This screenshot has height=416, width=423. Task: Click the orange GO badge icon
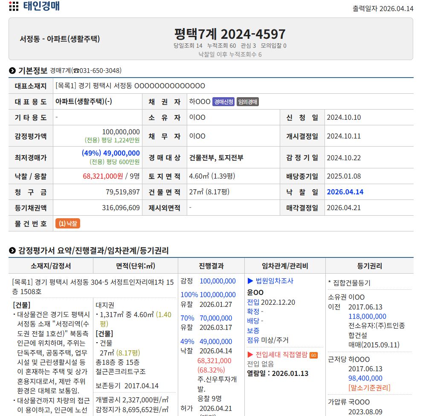coord(313,355)
